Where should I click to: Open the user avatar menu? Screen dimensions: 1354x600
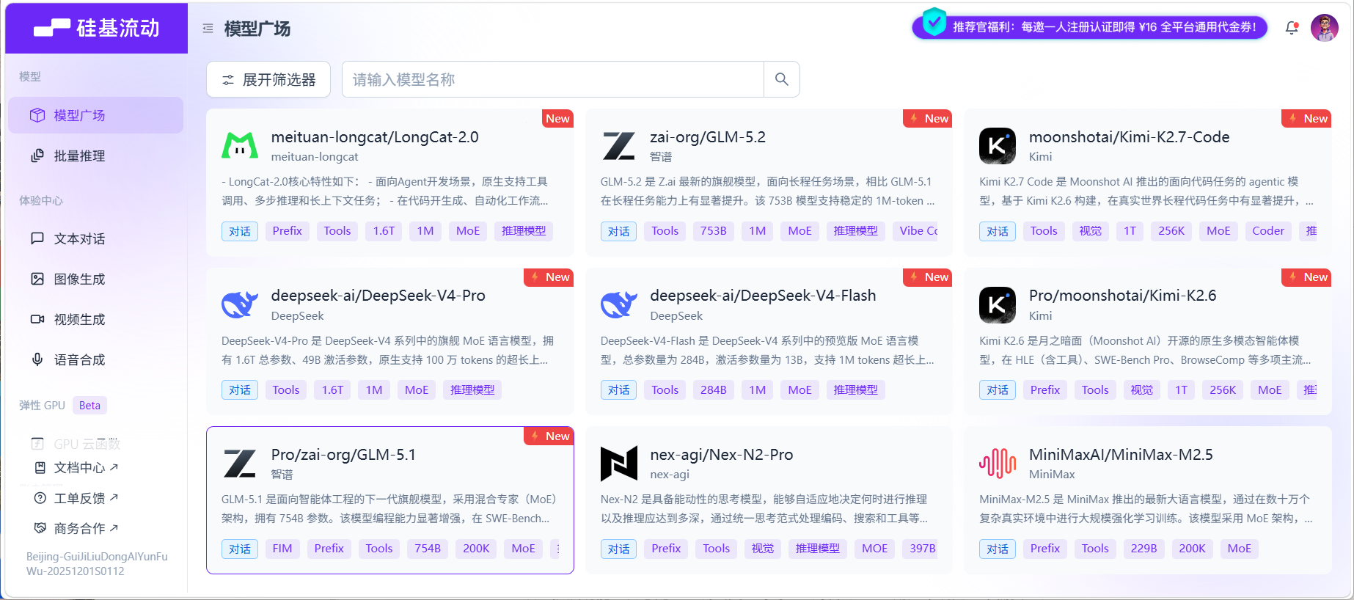tap(1325, 28)
